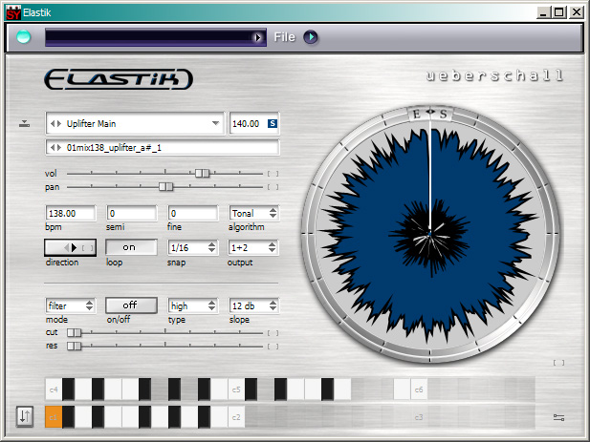Toggle the filter on/off button

tap(131, 305)
